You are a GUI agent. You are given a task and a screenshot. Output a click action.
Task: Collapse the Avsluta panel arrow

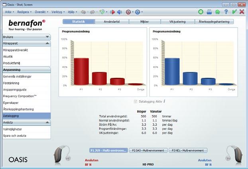tap(47, 122)
